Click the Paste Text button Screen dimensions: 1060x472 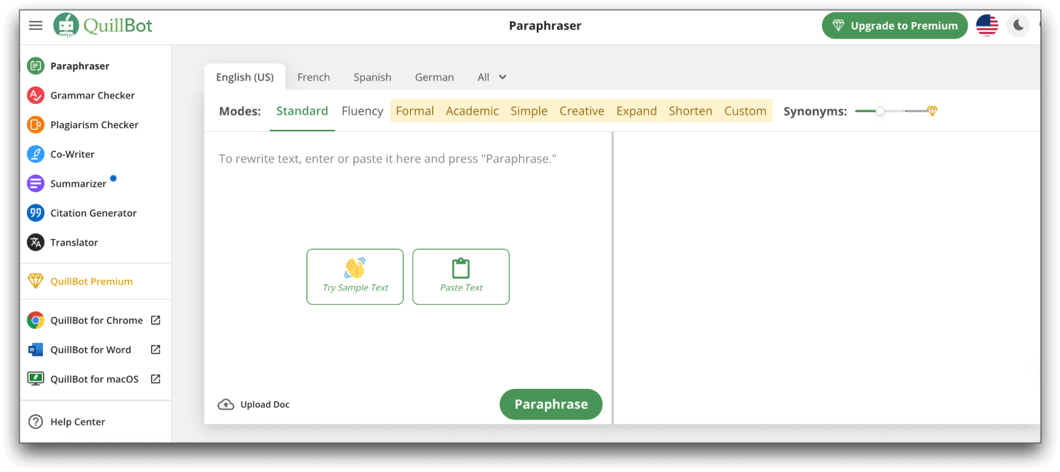(461, 277)
